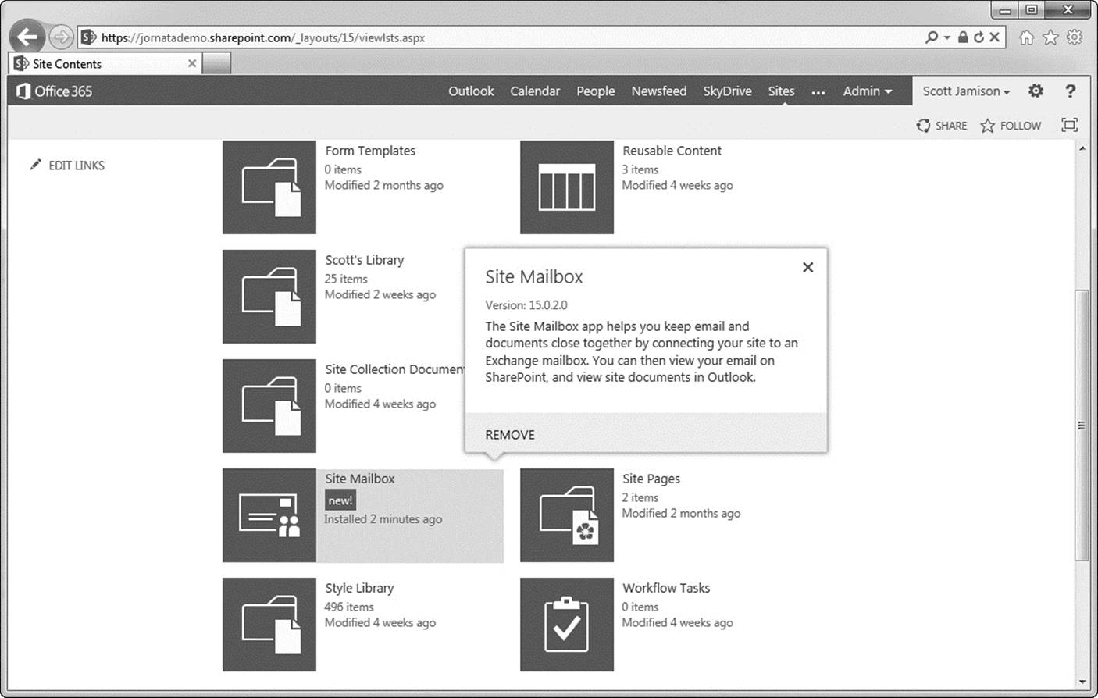
Task: Open the Reusable Content title link
Action: [x=672, y=151]
